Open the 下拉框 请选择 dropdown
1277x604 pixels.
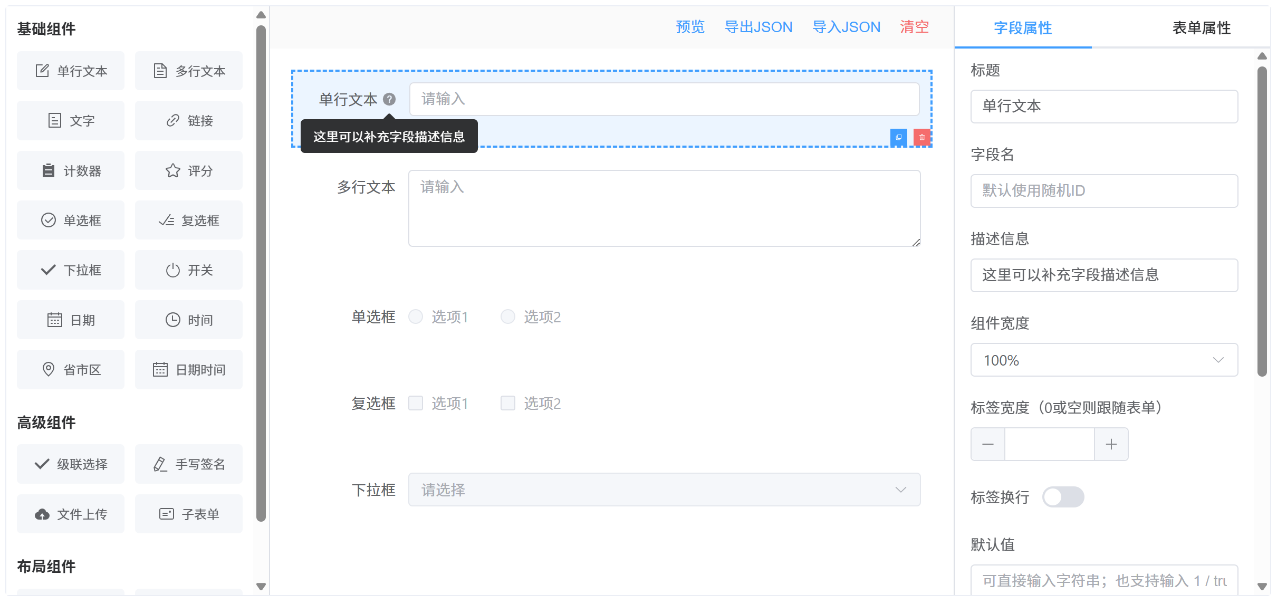coord(664,490)
